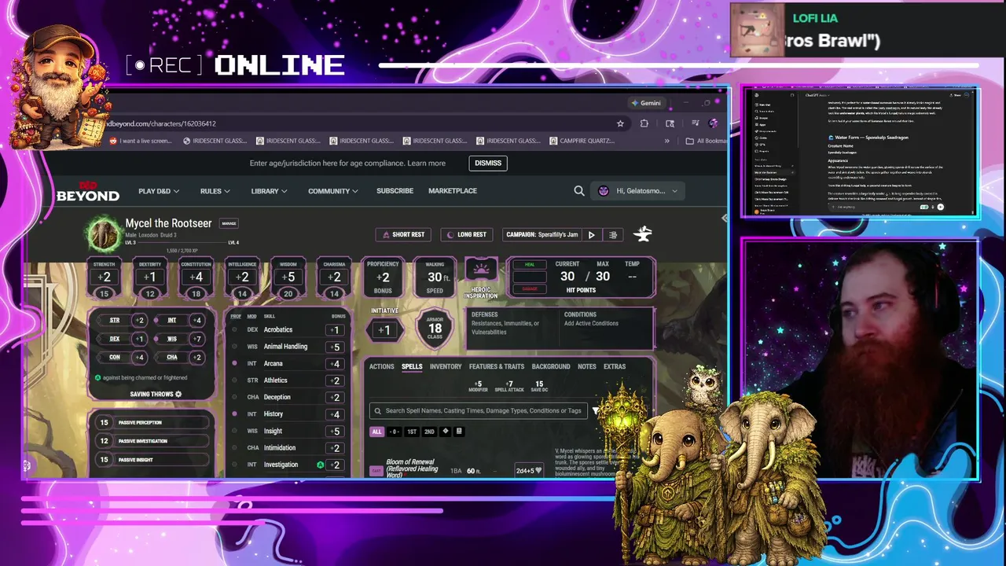Switch to the Features & Traits tab
This screenshot has width=1006, height=566.
point(497,366)
